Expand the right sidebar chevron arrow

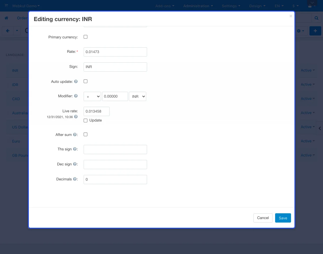[x=320, y=128]
